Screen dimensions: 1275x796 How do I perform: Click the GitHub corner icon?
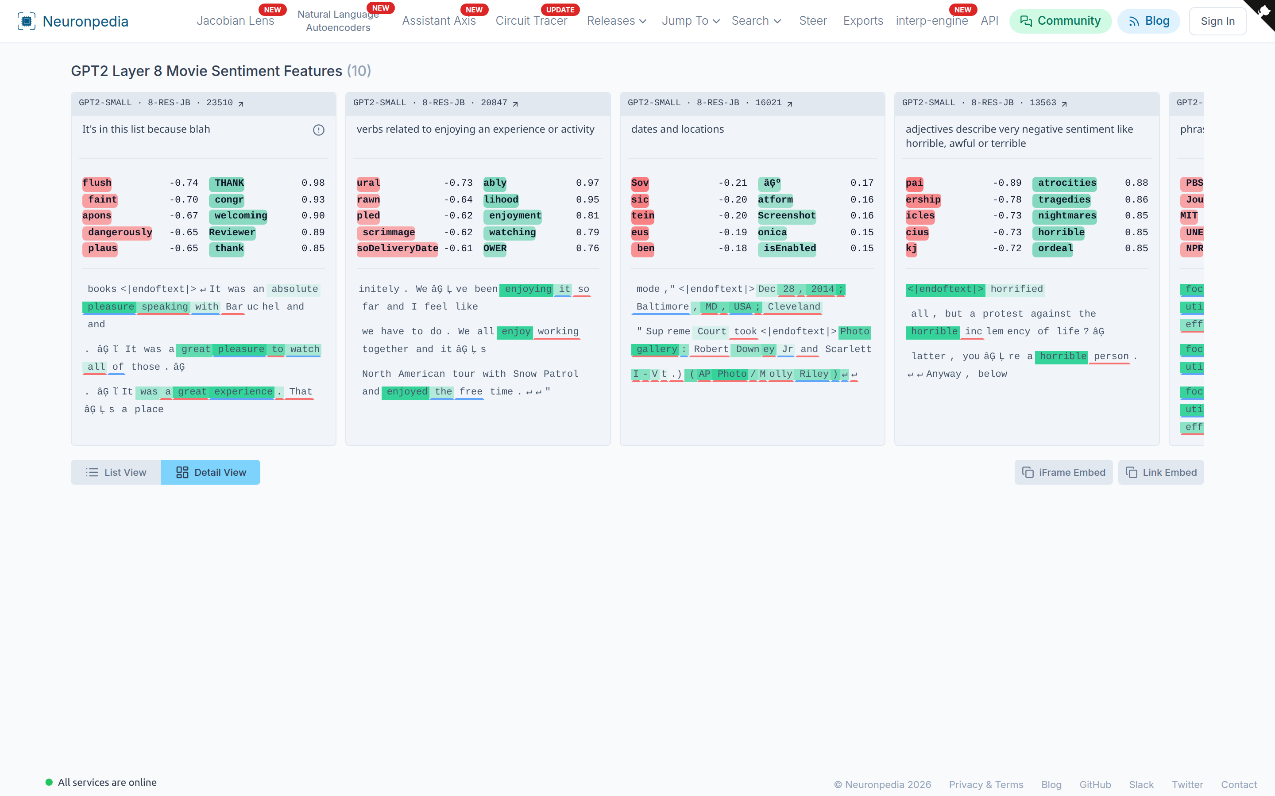point(1263,11)
